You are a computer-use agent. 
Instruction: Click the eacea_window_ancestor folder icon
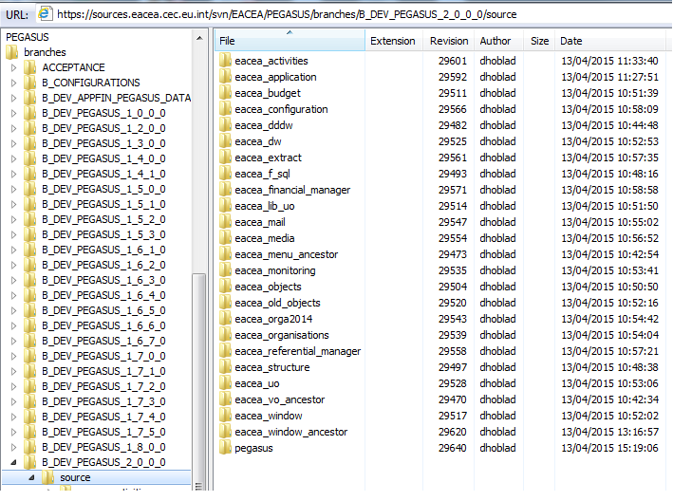[x=225, y=432]
